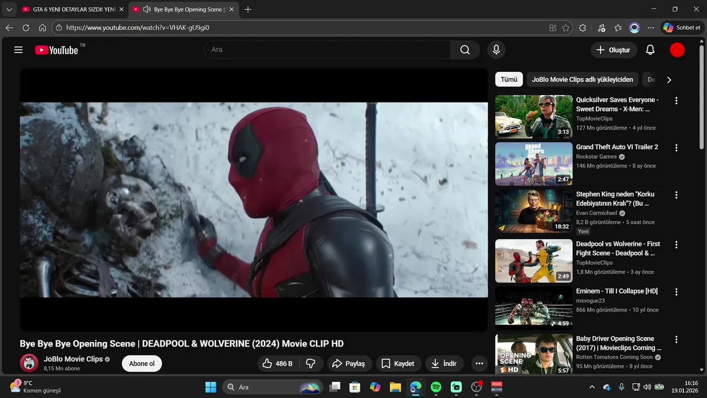The image size is (707, 398).
Task: Go back with browser back arrow
Action: (9, 28)
